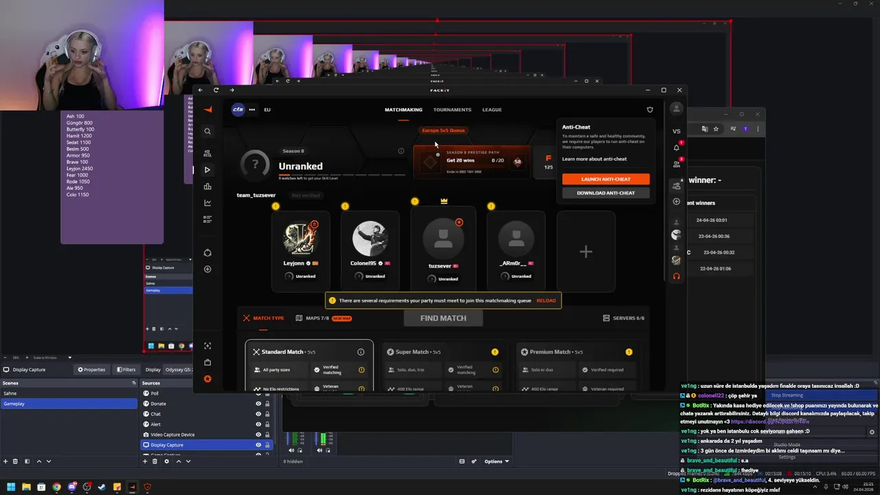Remove the selected scene with trash icon

point(16,461)
